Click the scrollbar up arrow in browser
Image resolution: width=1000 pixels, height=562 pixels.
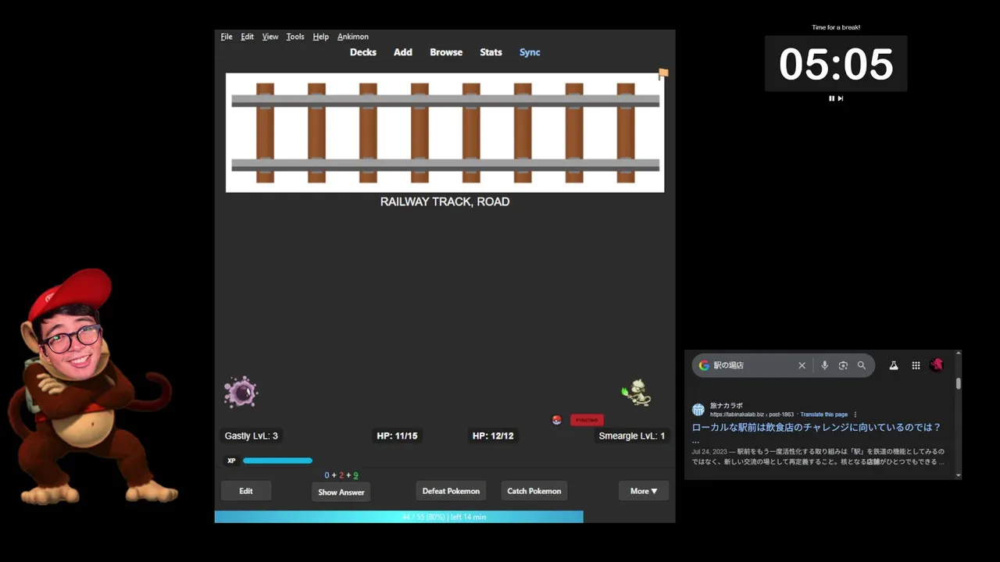958,354
